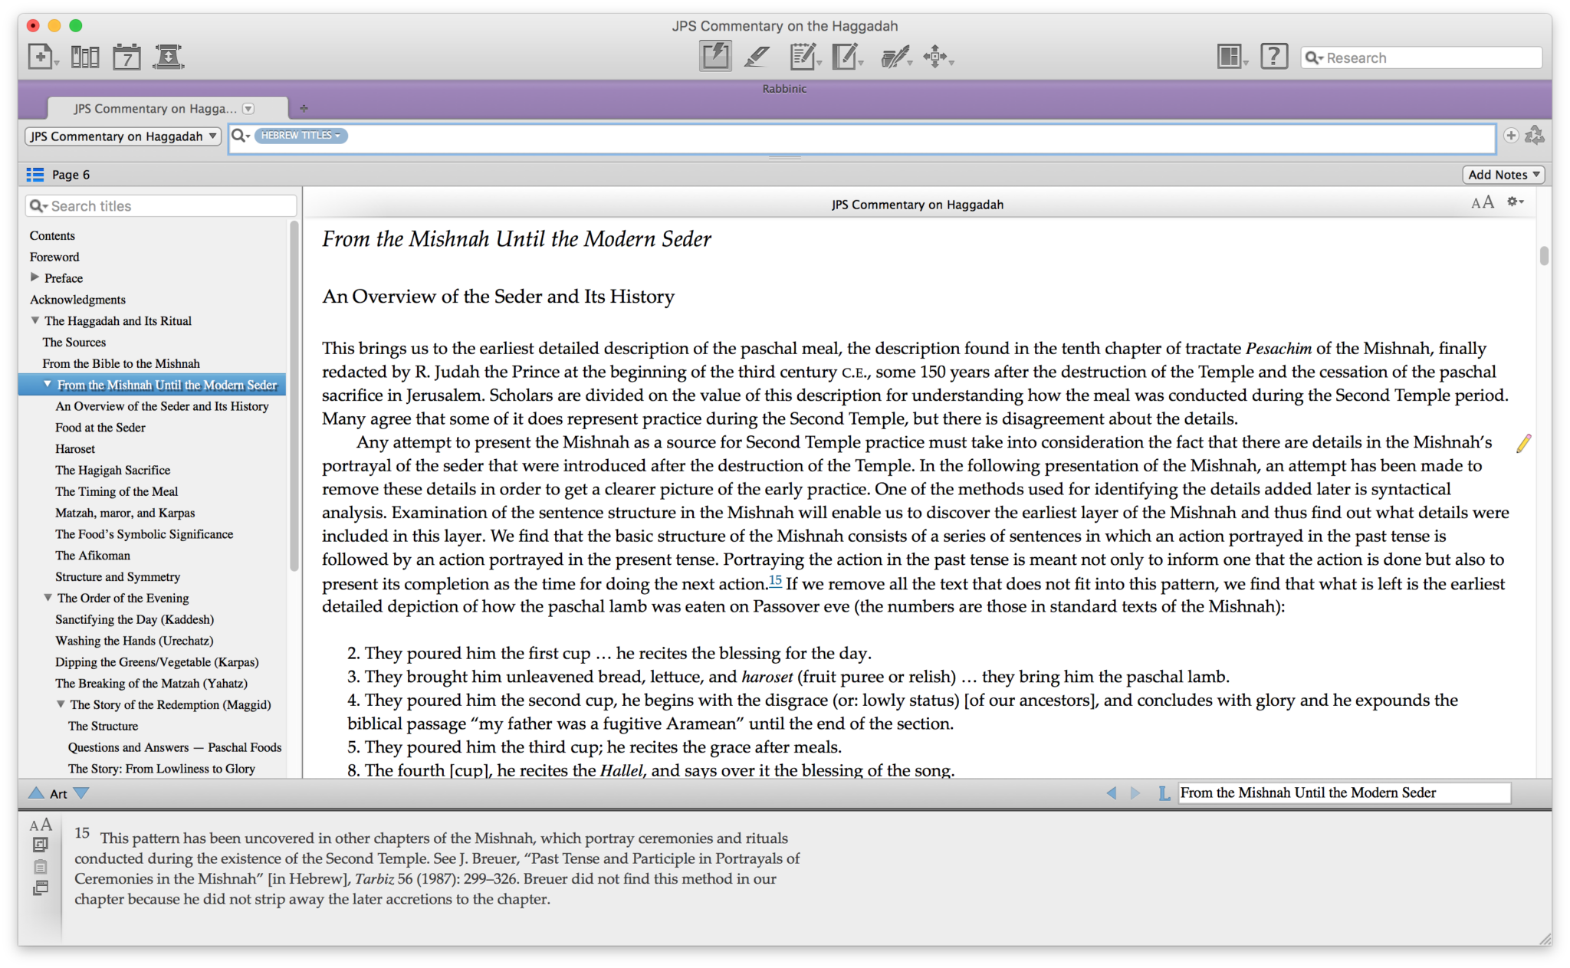Open The Breaking of the Matzah (Yahatz)

pos(151,684)
